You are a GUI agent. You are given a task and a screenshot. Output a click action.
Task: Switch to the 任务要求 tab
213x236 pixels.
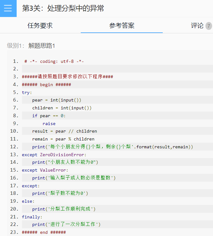(x=40, y=25)
